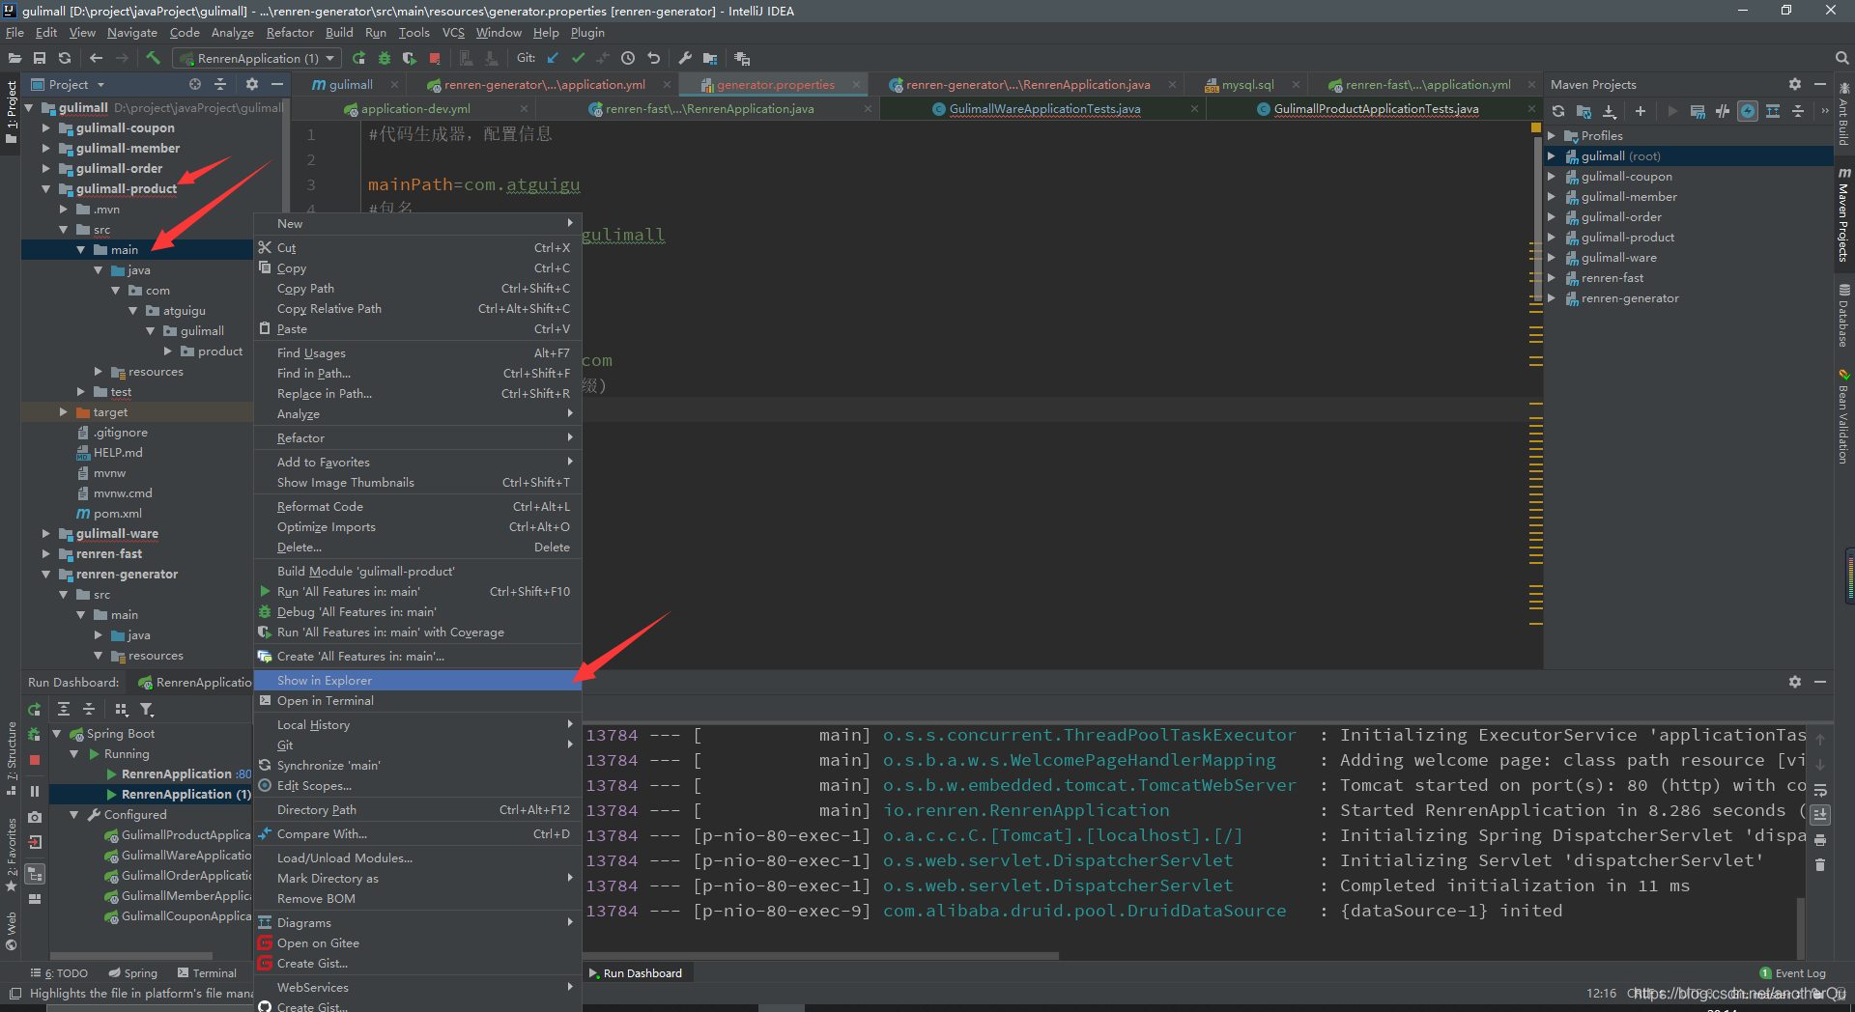Choose Show in Explorer from context menu
The width and height of the screenshot is (1855, 1012).
(417, 680)
